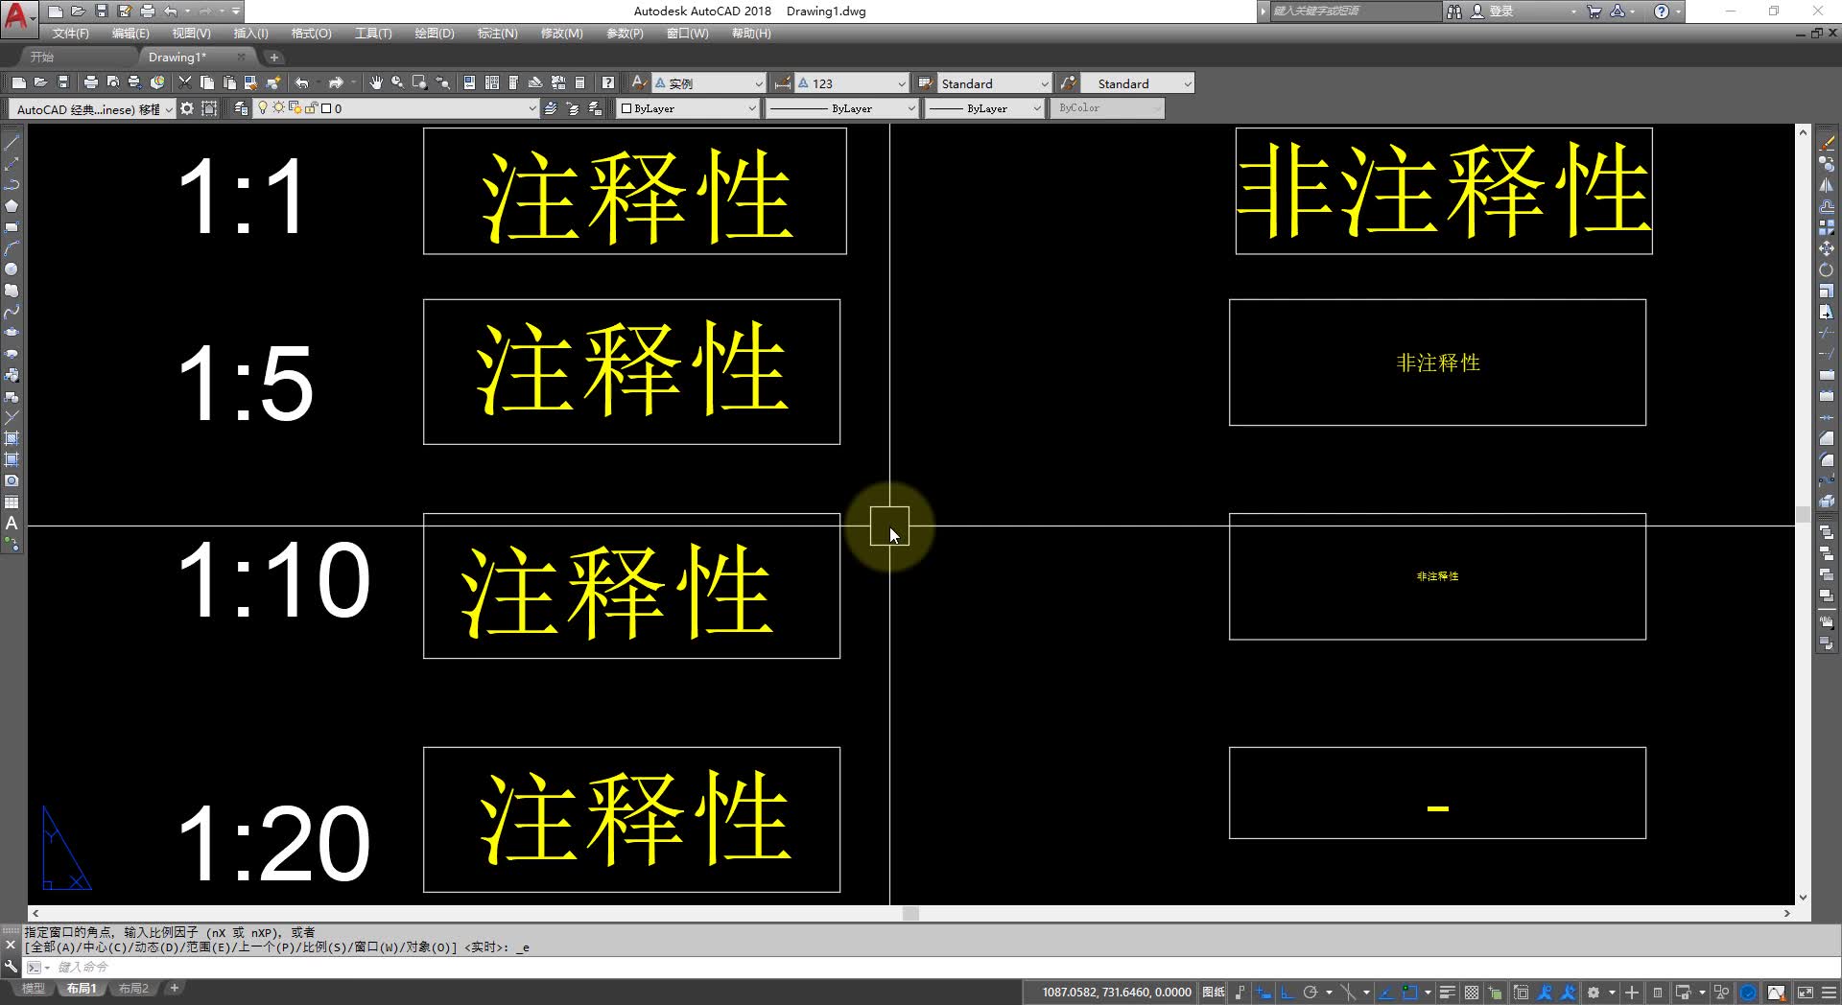Click the search field 键入关键字或短语

[1355, 12]
